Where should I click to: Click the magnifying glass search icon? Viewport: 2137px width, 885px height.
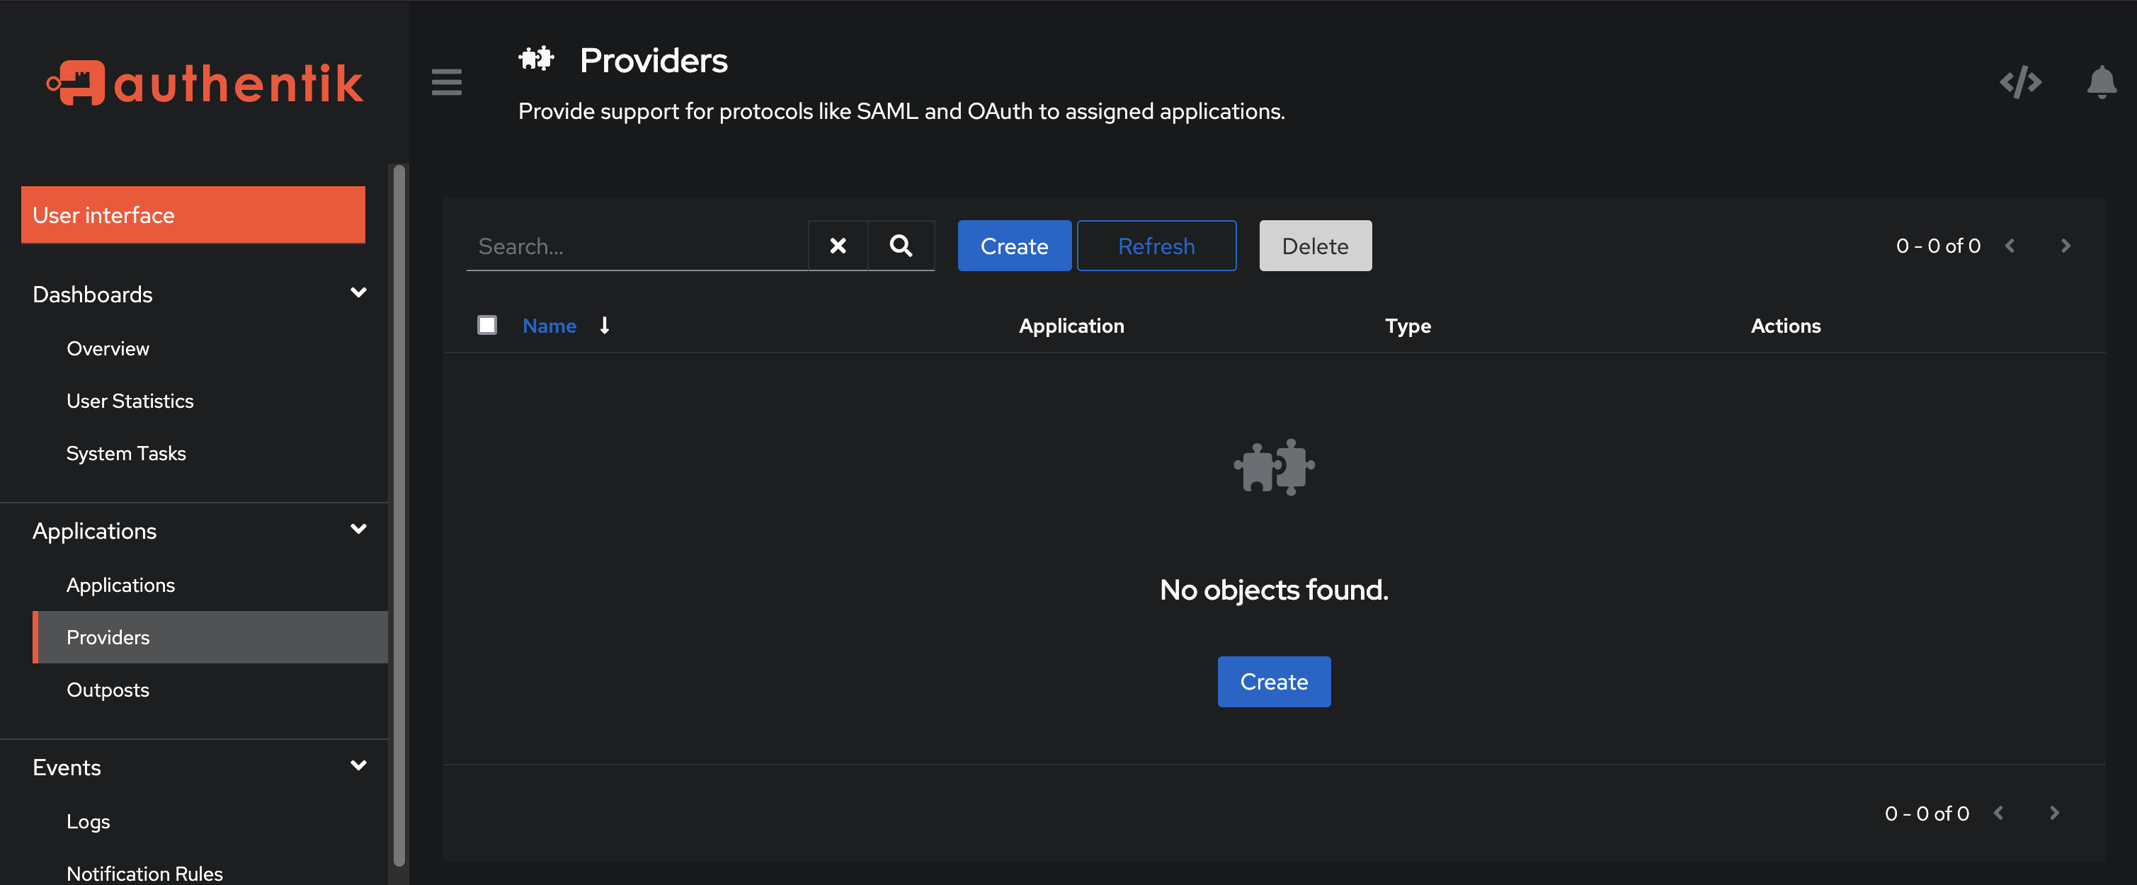[901, 246]
